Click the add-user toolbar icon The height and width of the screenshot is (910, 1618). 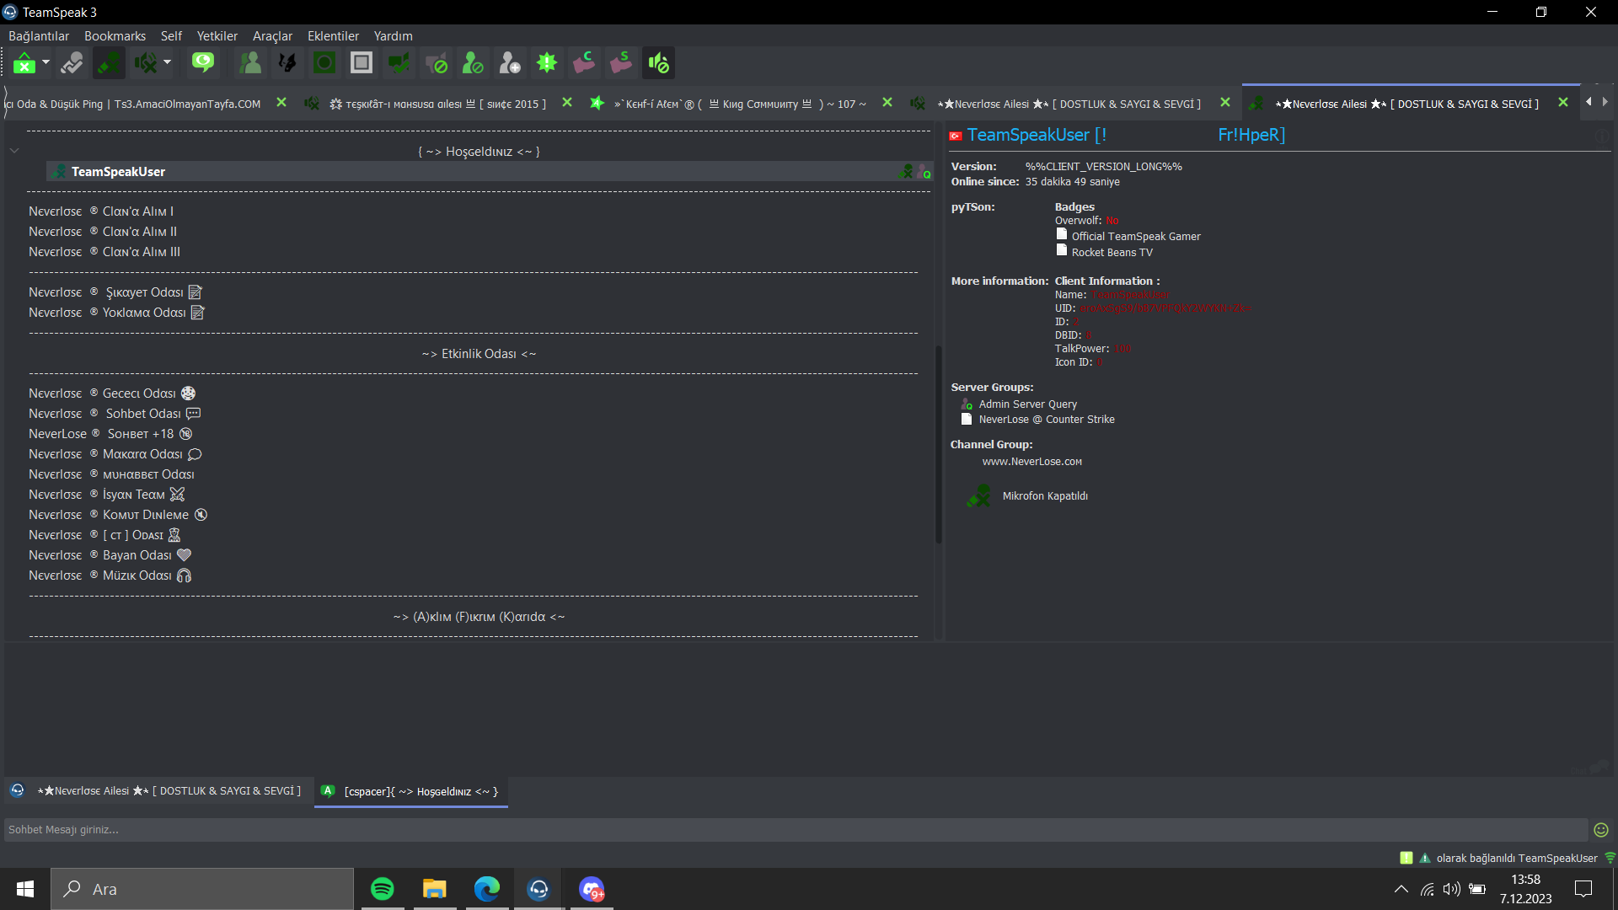point(510,63)
